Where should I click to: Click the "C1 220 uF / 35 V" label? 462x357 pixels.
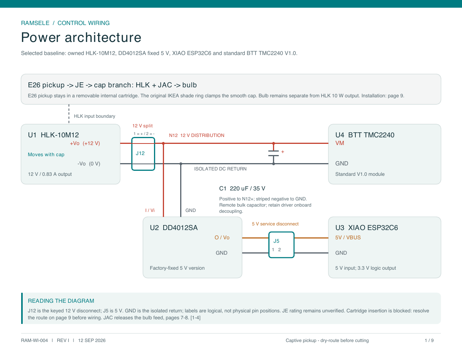click(242, 189)
